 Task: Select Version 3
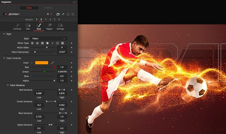[46, 19]
